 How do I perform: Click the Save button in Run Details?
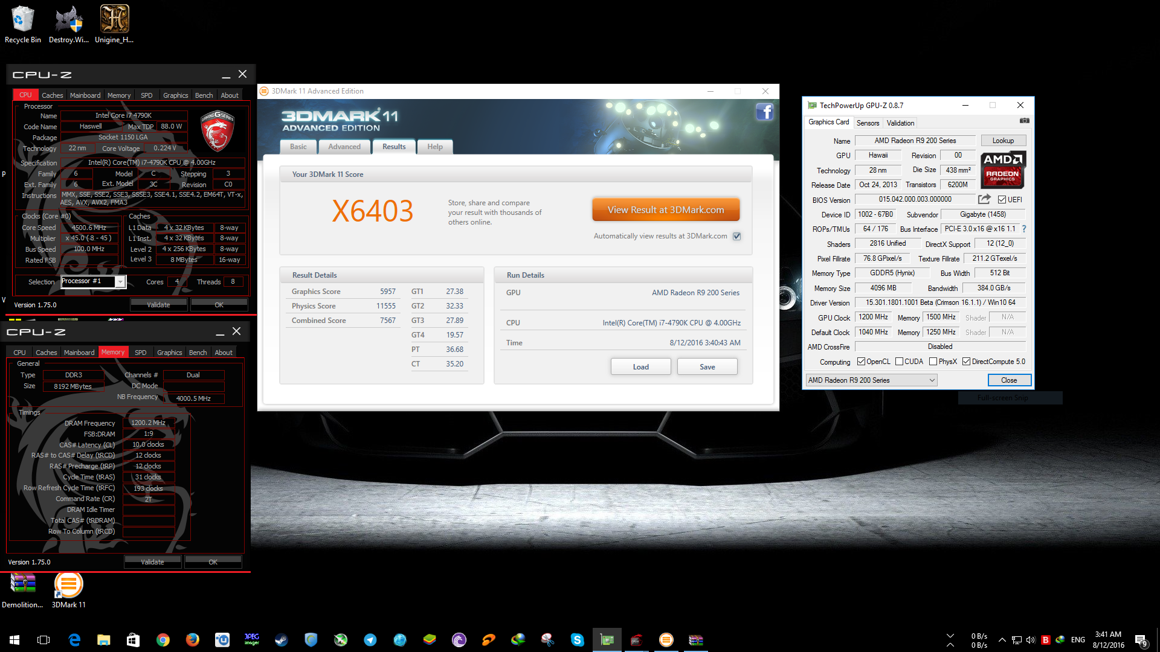pyautogui.click(x=707, y=367)
